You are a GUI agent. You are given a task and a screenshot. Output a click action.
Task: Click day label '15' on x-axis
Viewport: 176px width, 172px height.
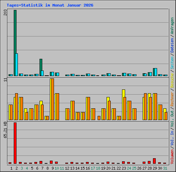82,168
